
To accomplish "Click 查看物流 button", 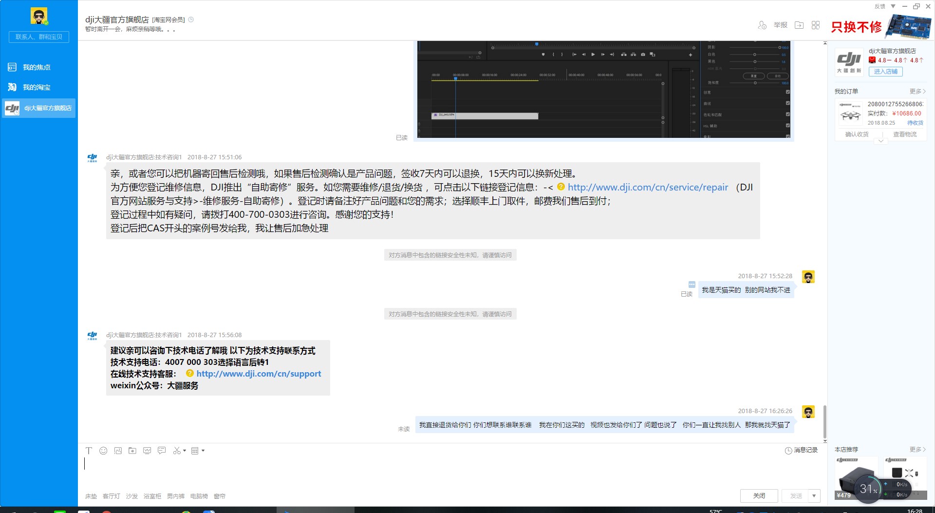I will (904, 134).
